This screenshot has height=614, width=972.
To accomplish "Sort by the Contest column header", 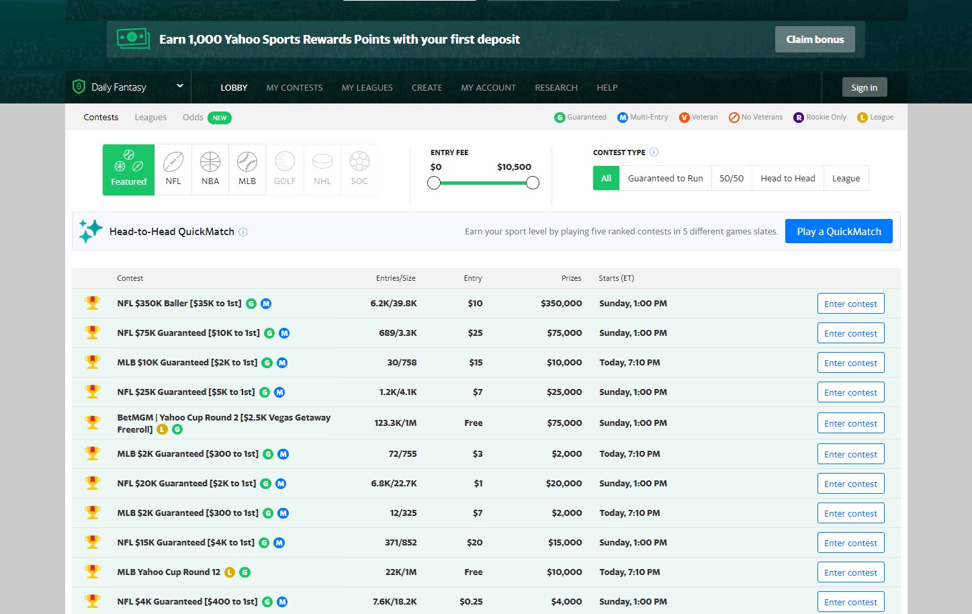I will point(130,278).
